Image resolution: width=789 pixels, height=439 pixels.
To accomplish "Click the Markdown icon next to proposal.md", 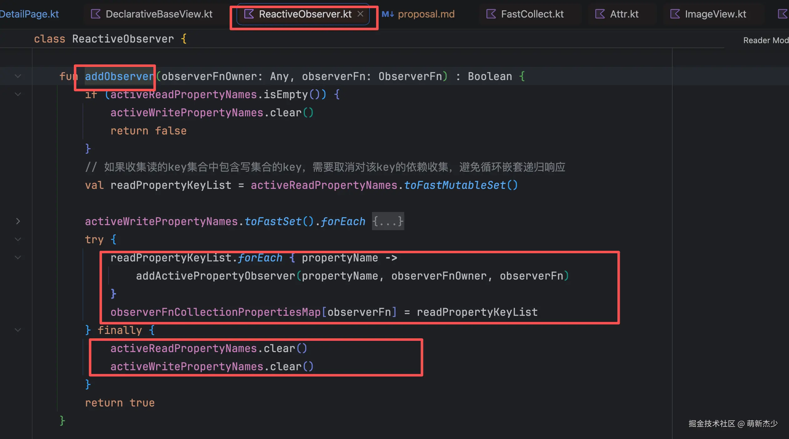I will click(x=388, y=14).
